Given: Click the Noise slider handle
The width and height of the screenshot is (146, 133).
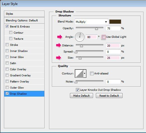Looking at the screenshot, I should (76, 82).
